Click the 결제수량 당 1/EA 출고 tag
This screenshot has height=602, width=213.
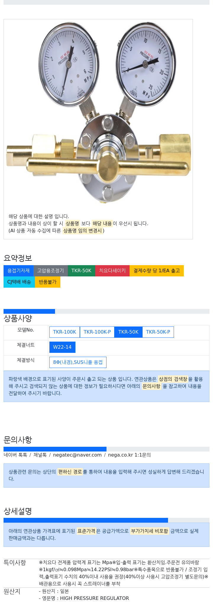[156, 270]
